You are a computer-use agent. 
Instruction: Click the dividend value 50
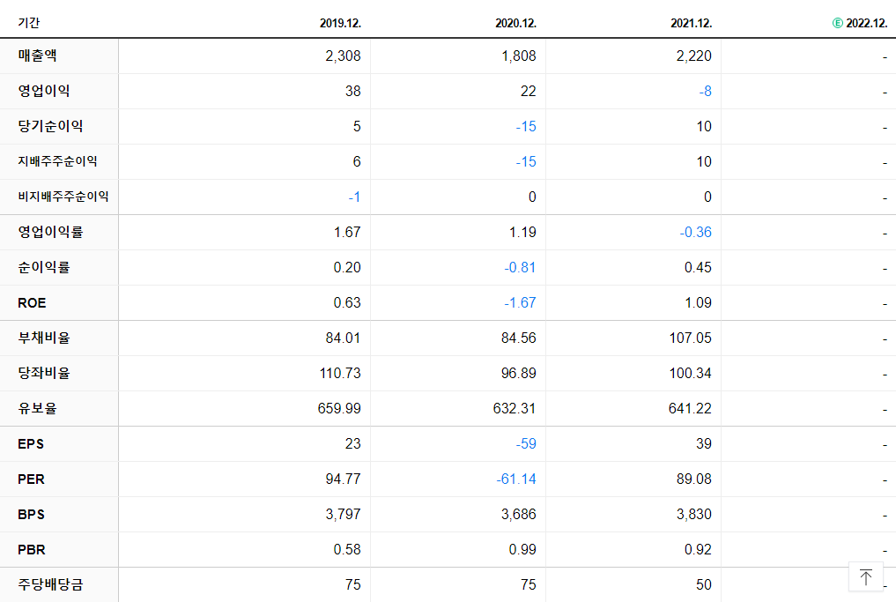(x=703, y=585)
